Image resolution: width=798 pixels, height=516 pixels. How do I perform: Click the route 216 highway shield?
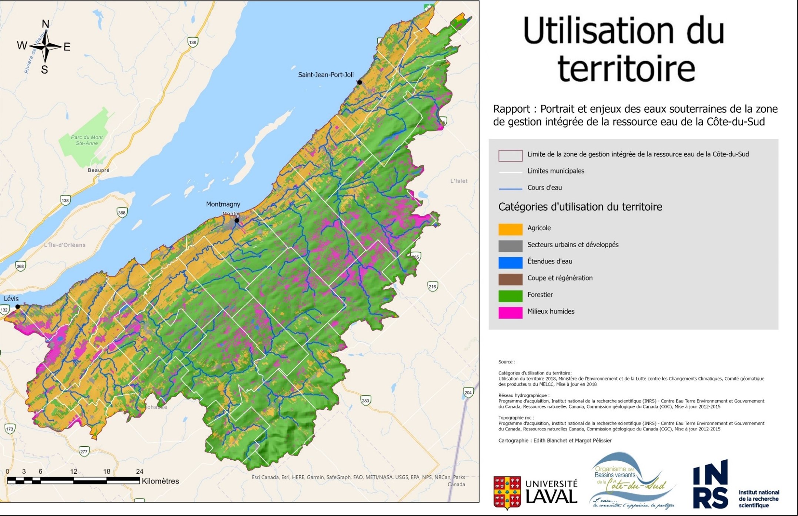pyautogui.click(x=432, y=287)
